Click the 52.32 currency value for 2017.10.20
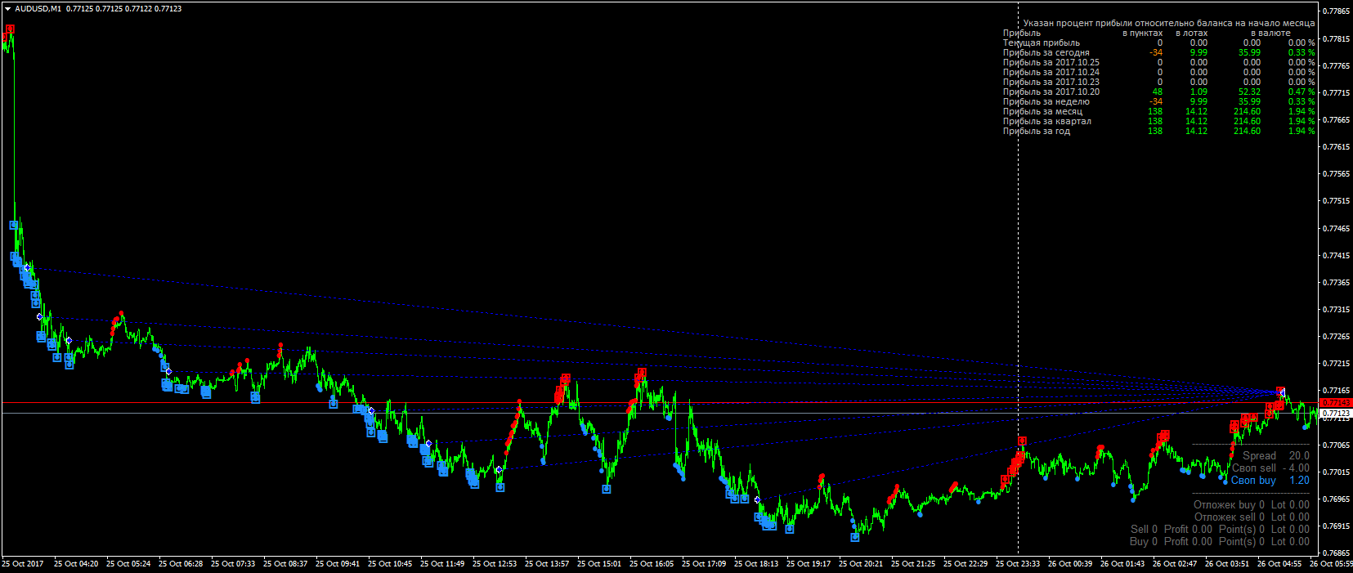 pyautogui.click(x=1249, y=92)
